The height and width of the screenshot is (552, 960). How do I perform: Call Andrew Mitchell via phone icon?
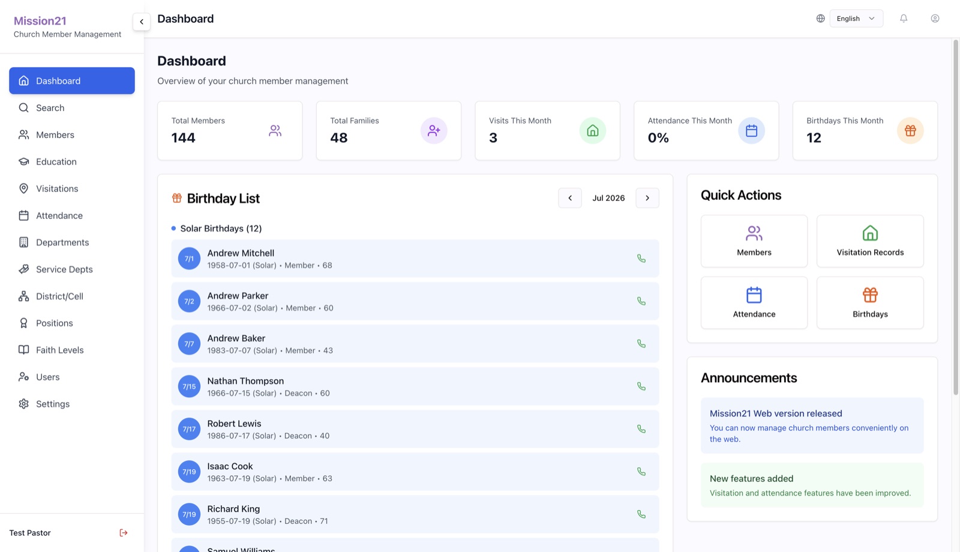tap(641, 259)
